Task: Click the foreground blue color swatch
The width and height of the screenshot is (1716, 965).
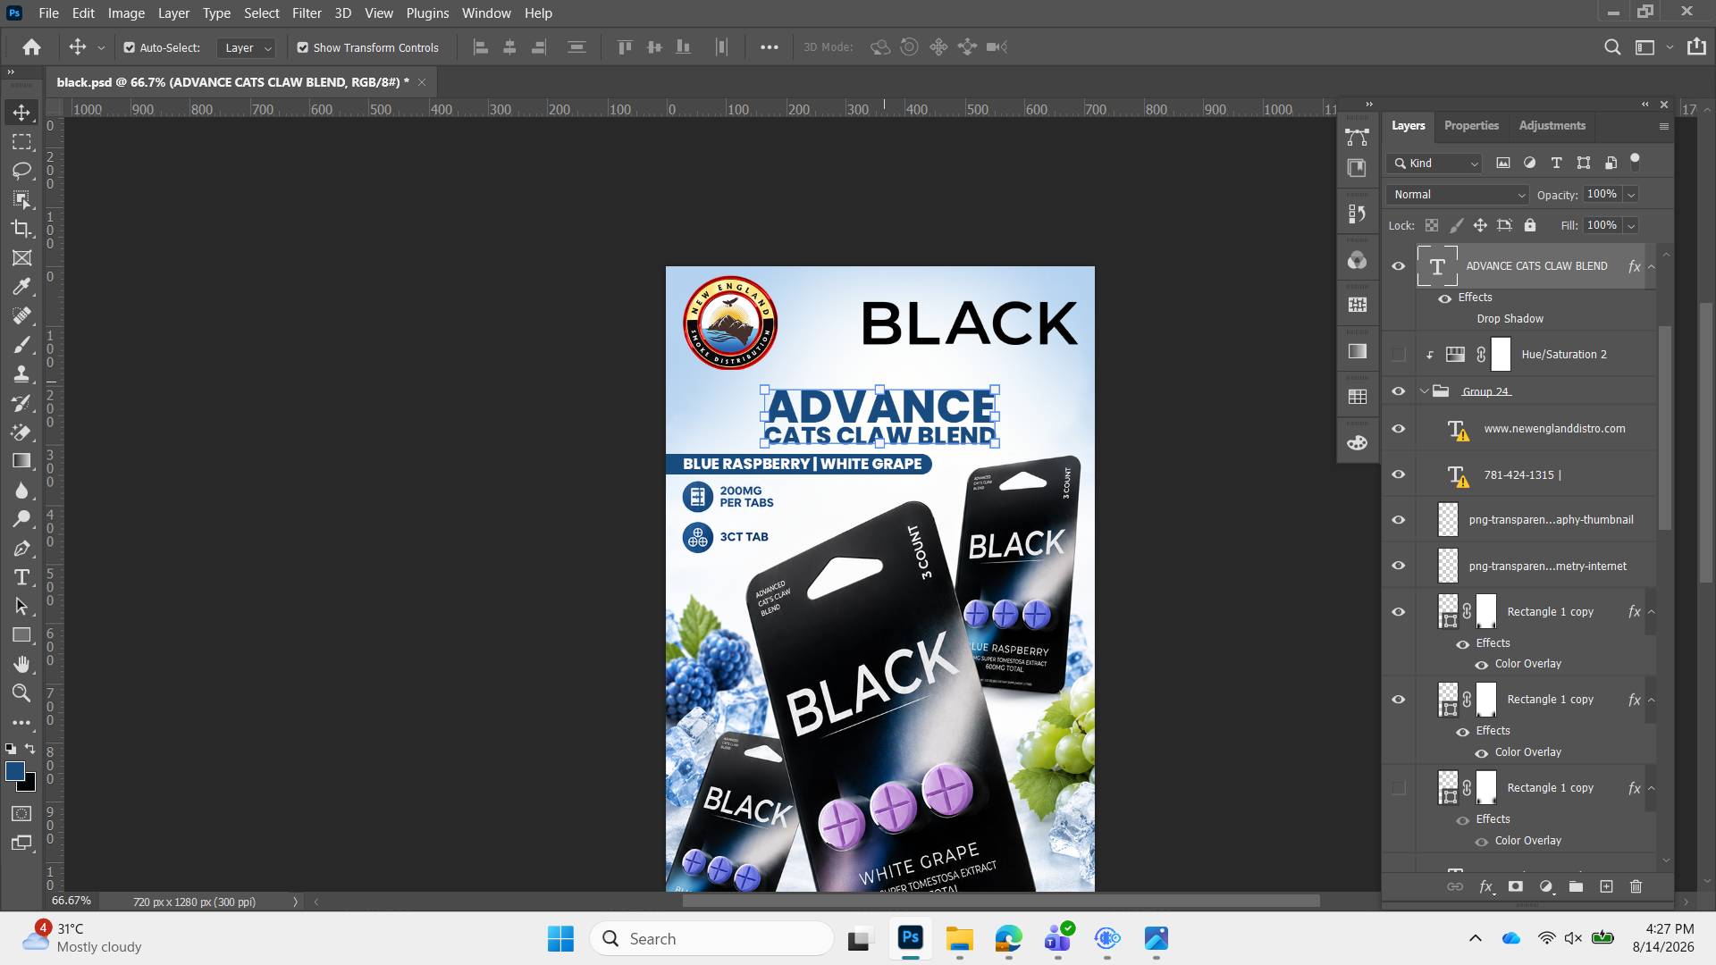Action: click(x=14, y=771)
